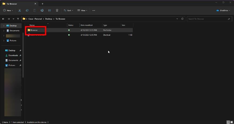Open the Sort dropdown menu
Viewport: 234px width, 124px height.
[68, 10]
